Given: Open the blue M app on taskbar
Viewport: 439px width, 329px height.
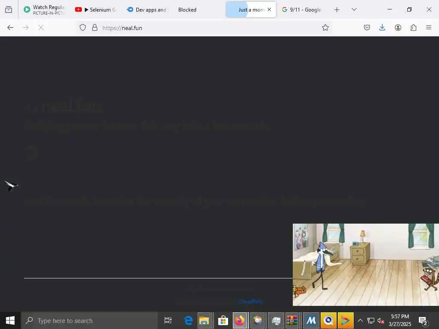Looking at the screenshot, I should point(311,320).
